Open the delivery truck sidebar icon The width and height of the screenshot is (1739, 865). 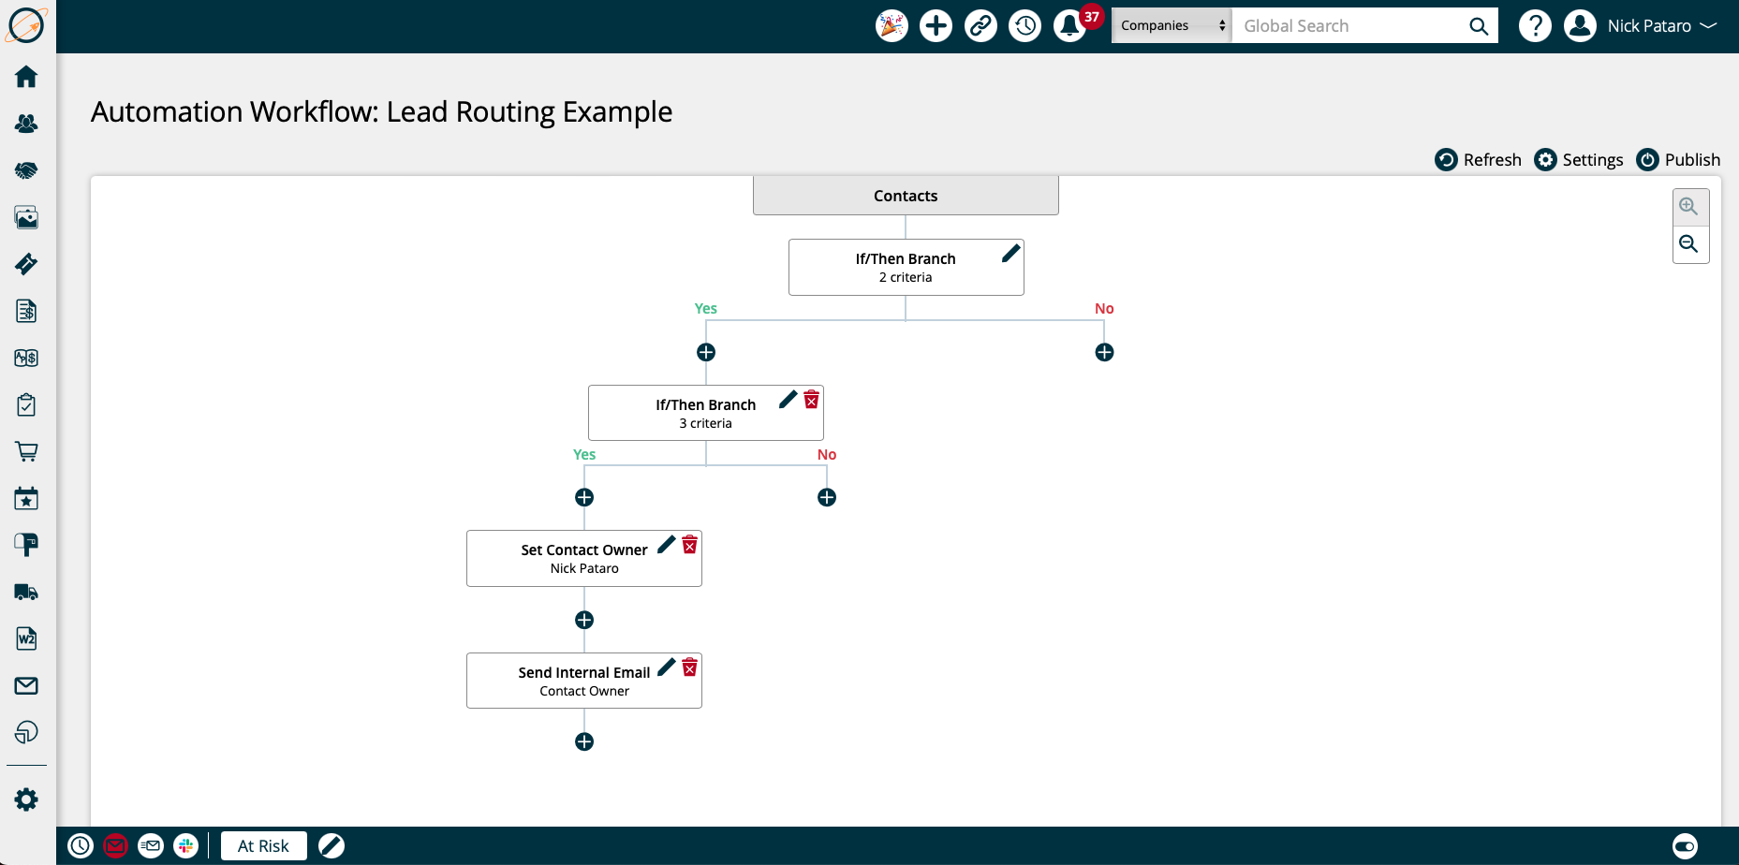click(x=26, y=592)
